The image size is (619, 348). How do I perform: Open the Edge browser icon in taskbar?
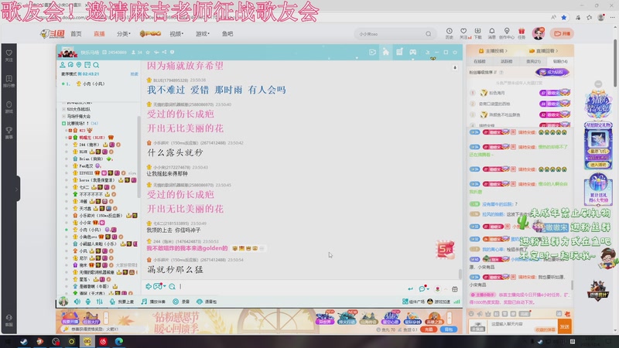coord(119,341)
